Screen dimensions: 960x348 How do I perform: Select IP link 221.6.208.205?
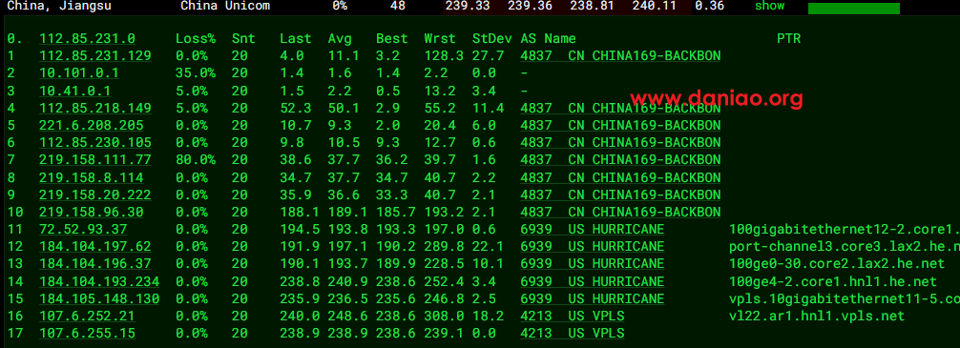tap(92, 126)
